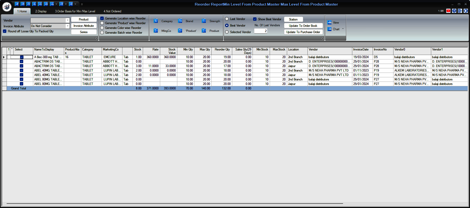Viewport: 470px width, 208px height.
Task: Uncheck the select box for A Bec-300 mg row
Action: pyautogui.click(x=22, y=57)
